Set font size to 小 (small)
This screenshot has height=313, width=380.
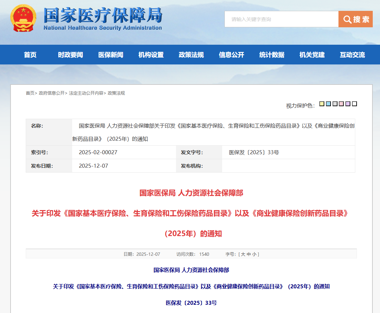(254, 254)
